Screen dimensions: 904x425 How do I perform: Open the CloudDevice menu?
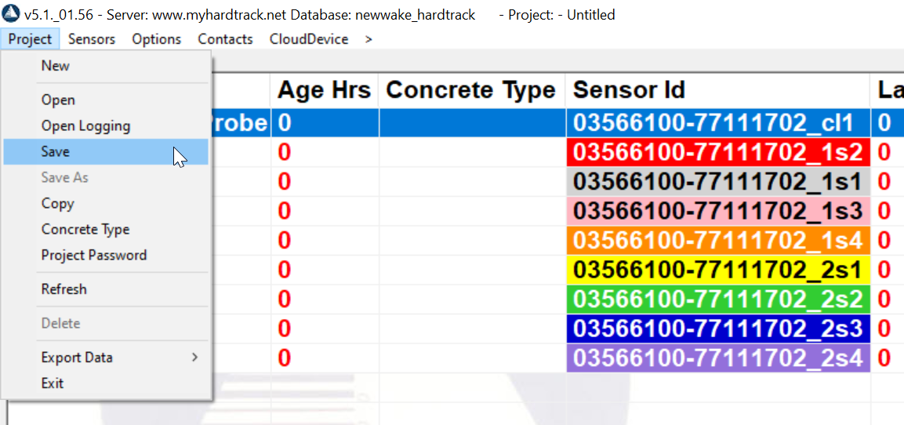(309, 39)
